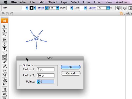This screenshot has height=99, width=132.
Task: Click the Points value field
Action: point(47,82)
